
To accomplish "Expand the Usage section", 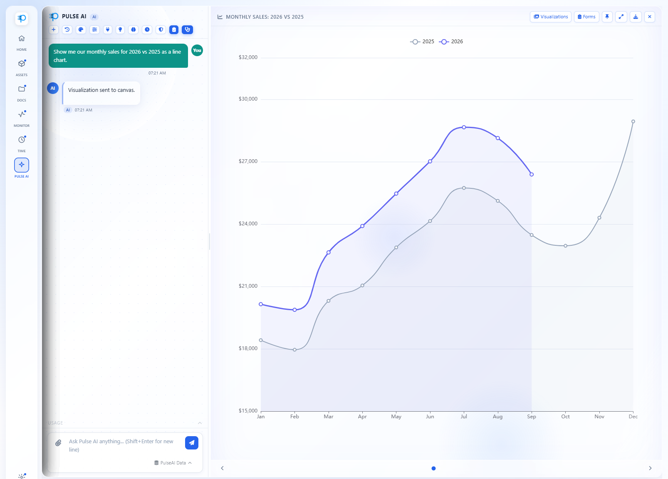I will coord(125,423).
